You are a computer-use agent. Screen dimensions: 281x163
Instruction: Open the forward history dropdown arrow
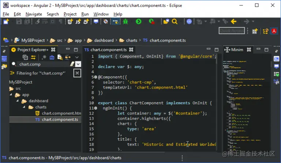click(253, 22)
